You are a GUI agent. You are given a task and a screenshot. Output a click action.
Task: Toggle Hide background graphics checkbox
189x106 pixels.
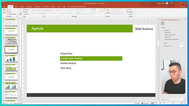point(164,39)
